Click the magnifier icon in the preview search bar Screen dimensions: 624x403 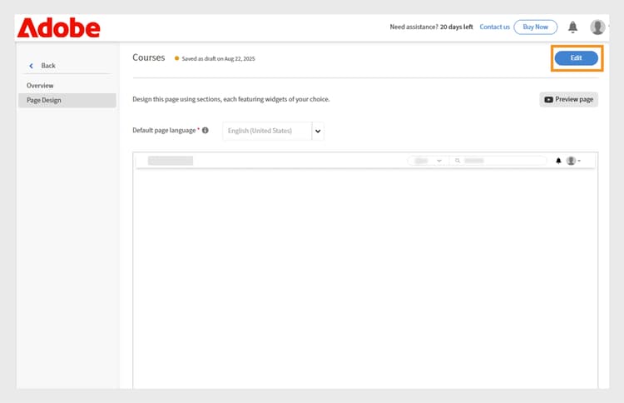[458, 161]
